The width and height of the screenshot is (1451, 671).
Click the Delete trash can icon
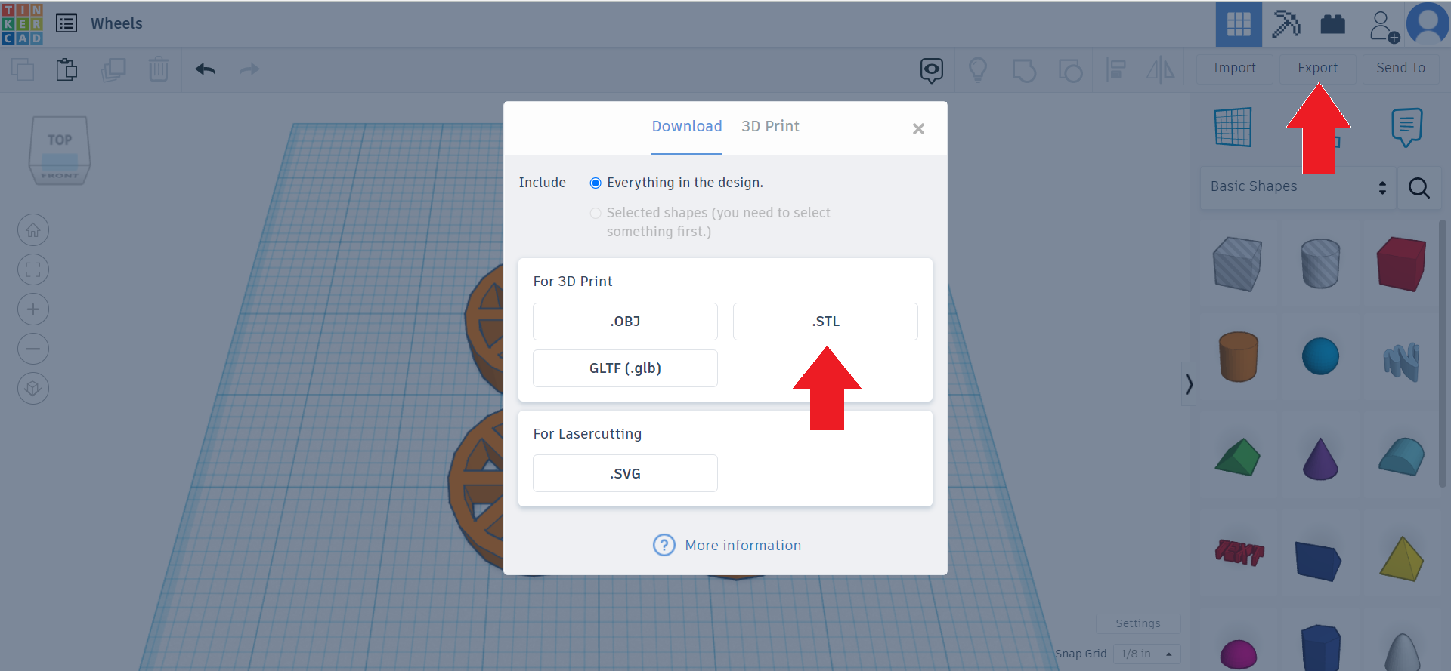(x=159, y=69)
